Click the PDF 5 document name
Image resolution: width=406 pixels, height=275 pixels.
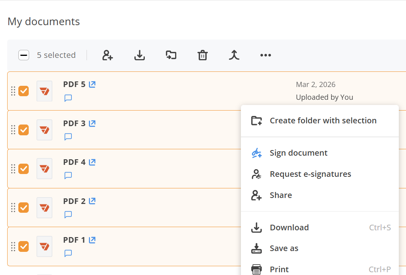74,84
